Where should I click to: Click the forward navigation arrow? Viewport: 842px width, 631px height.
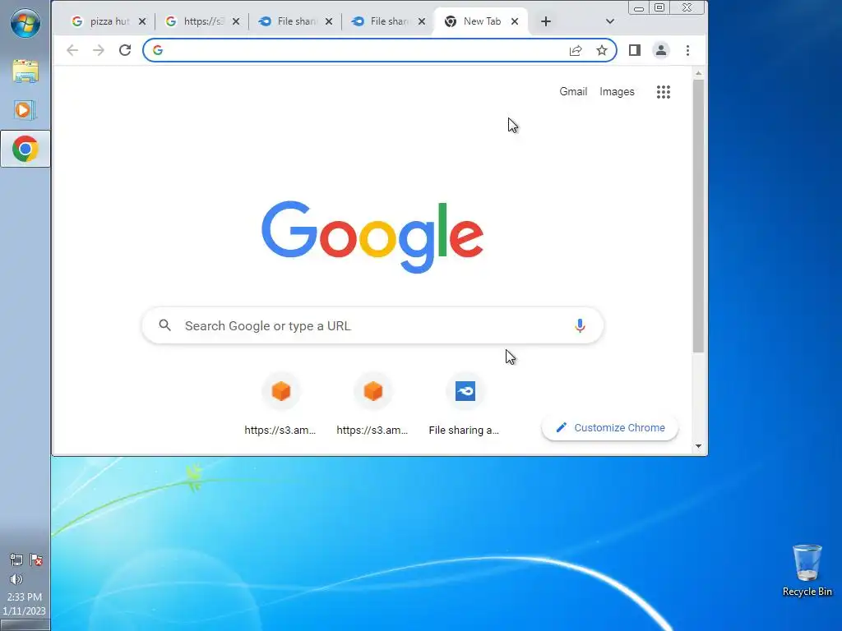pyautogui.click(x=99, y=50)
